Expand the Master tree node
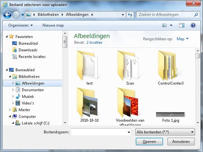Screen dimensions: 203x152 click(x=10, y=110)
